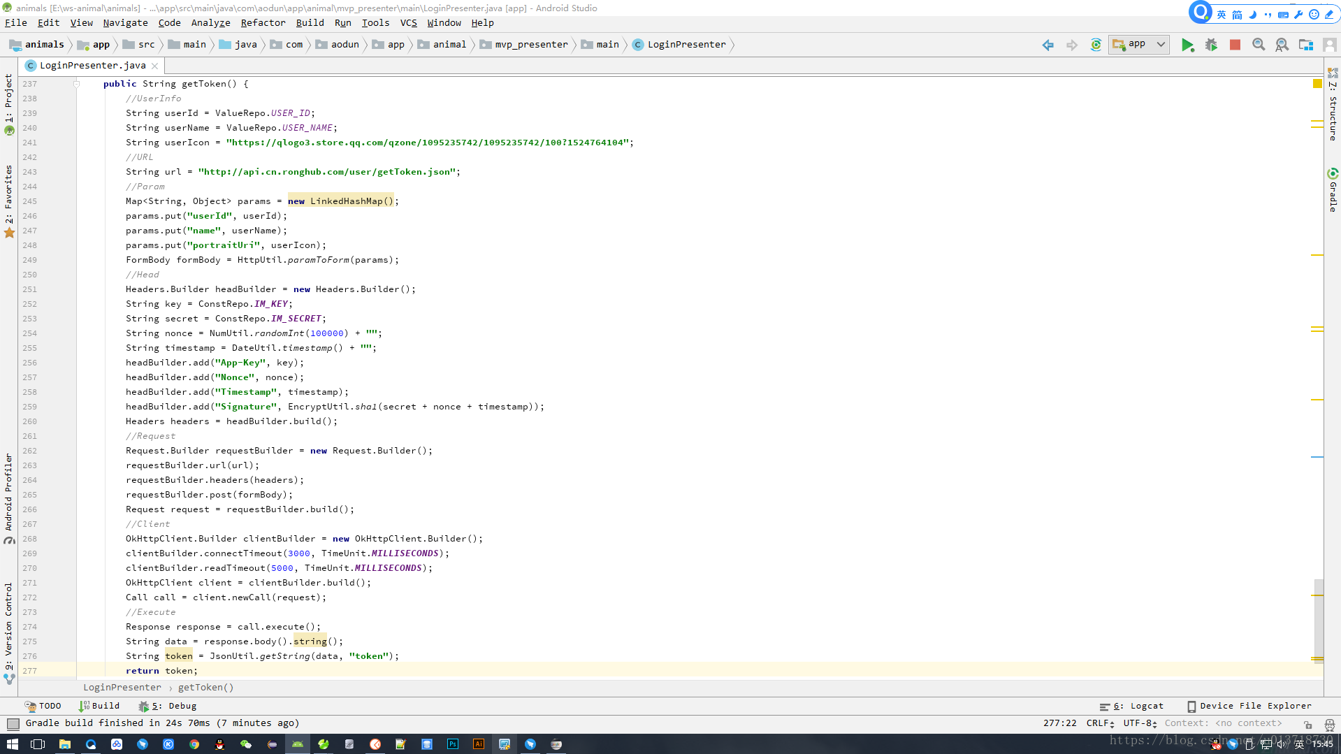Open the Gradle tool window
The image size is (1341, 754).
click(x=1333, y=189)
